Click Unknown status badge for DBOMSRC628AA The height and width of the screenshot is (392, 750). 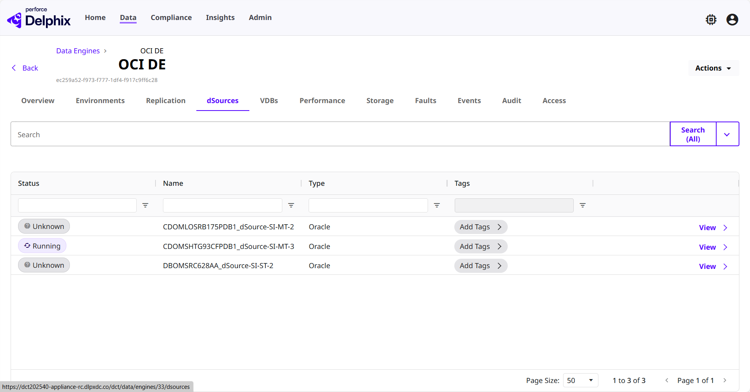[44, 265]
